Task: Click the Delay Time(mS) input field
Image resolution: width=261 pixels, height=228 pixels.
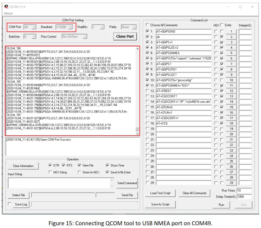Action: [244, 197]
